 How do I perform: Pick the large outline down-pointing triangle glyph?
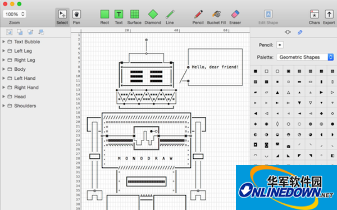tap(311, 103)
